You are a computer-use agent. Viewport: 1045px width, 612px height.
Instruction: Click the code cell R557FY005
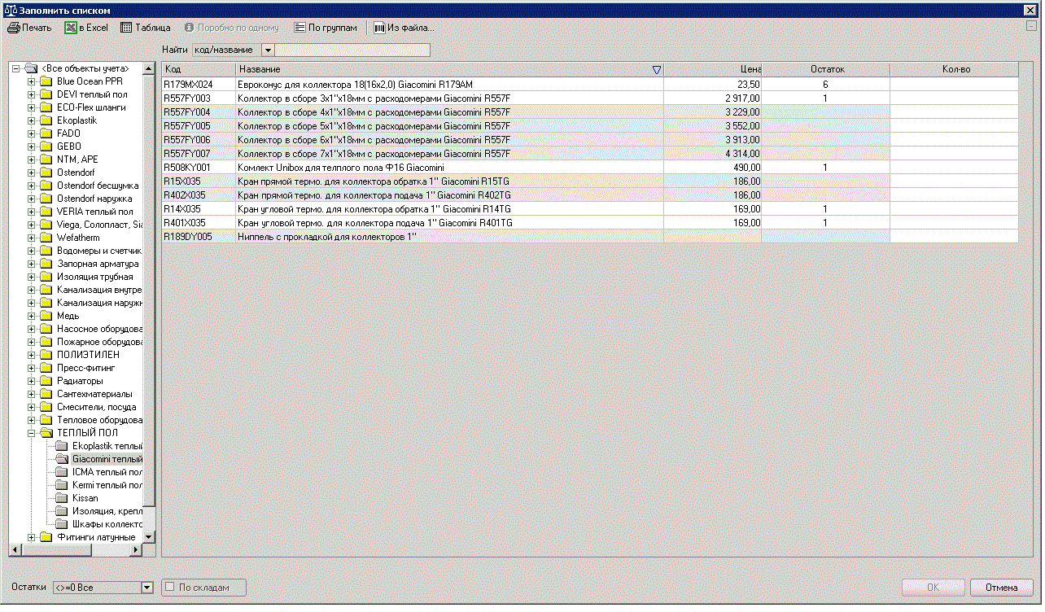click(199, 126)
